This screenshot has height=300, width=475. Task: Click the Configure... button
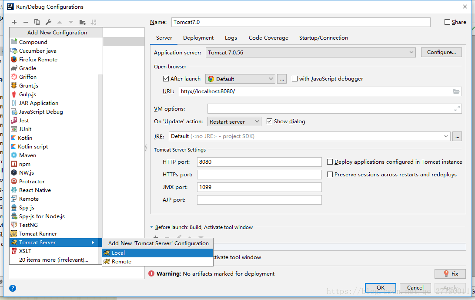[x=441, y=52]
